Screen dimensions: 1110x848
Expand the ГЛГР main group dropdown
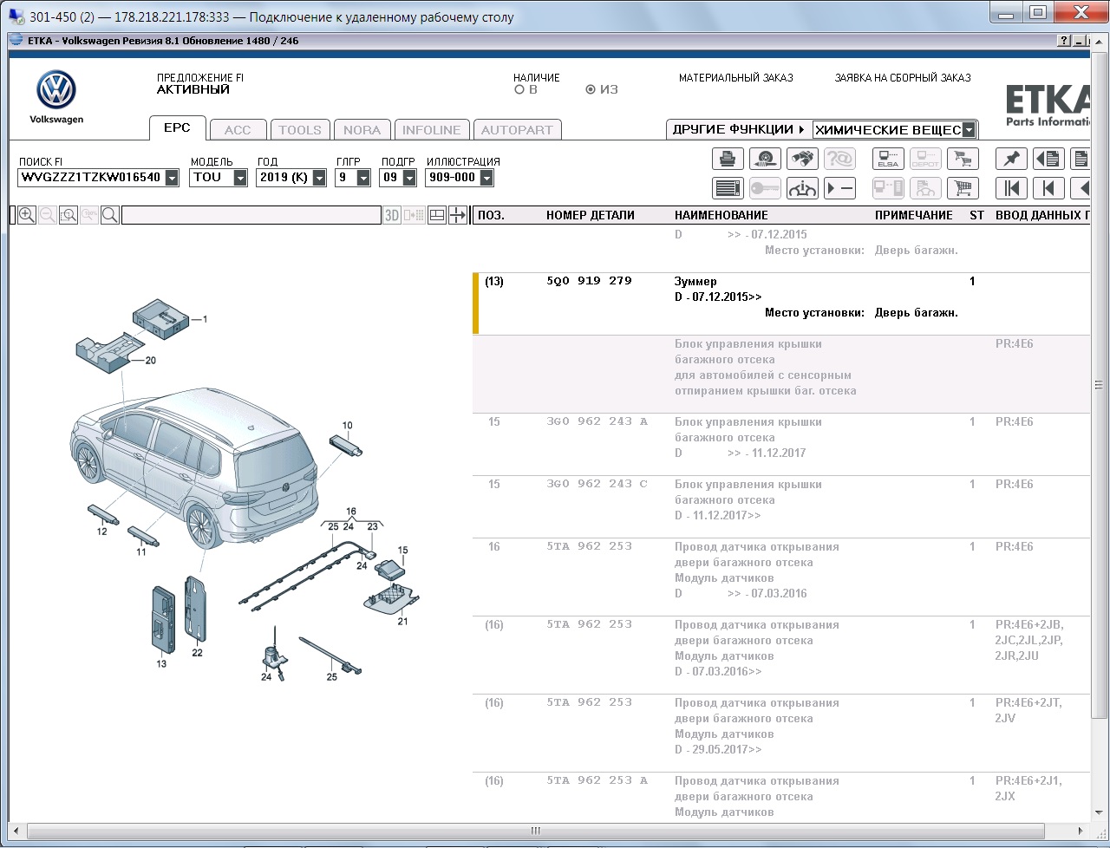(363, 178)
